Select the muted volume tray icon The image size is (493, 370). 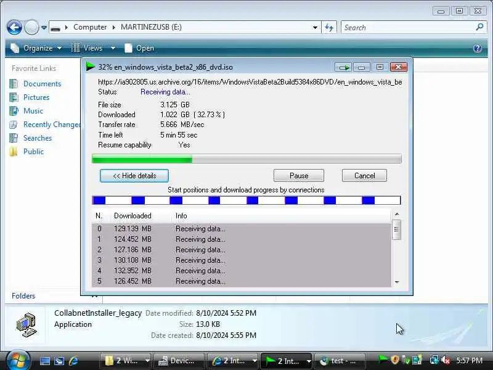click(446, 360)
